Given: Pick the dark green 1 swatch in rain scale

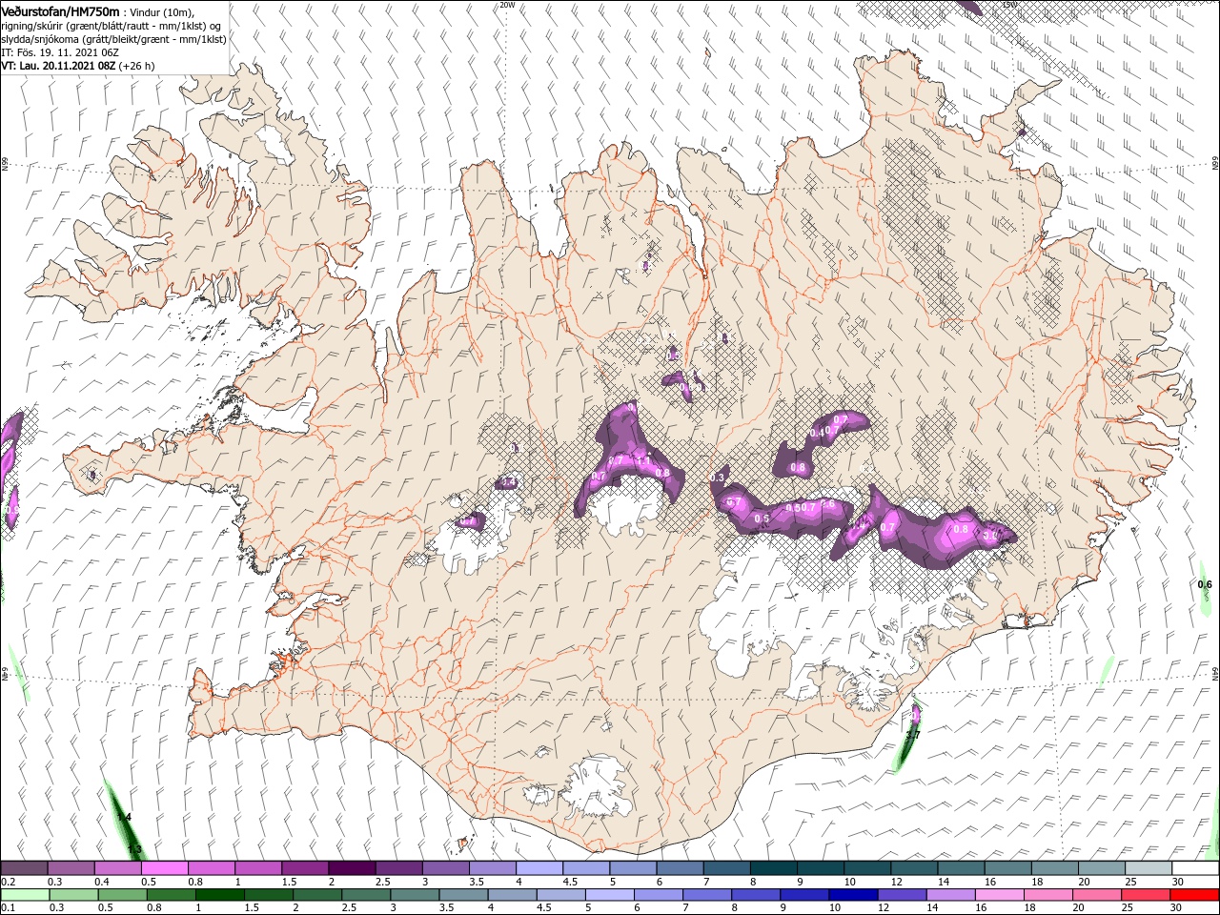Looking at the screenshot, I should (x=219, y=895).
